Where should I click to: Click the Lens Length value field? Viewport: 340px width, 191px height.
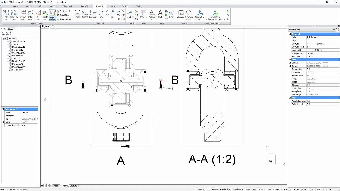click(x=323, y=72)
